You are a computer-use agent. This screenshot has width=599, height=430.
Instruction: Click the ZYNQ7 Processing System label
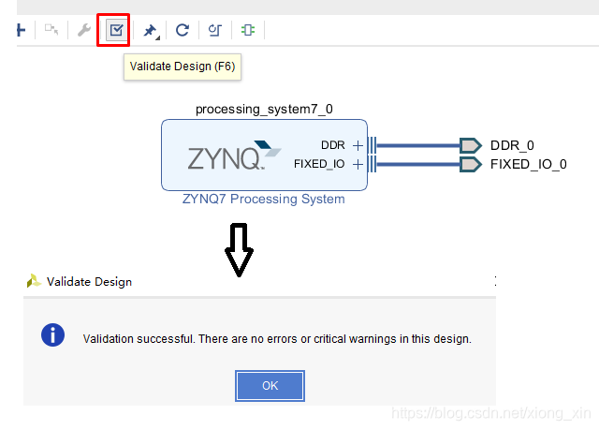(264, 200)
